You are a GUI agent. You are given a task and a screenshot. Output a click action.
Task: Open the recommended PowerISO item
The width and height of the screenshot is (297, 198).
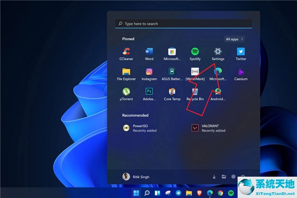pyautogui.click(x=140, y=128)
